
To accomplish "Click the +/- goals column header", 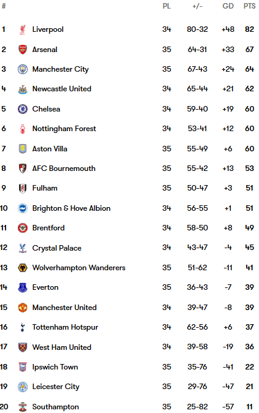I will tap(197, 6).
